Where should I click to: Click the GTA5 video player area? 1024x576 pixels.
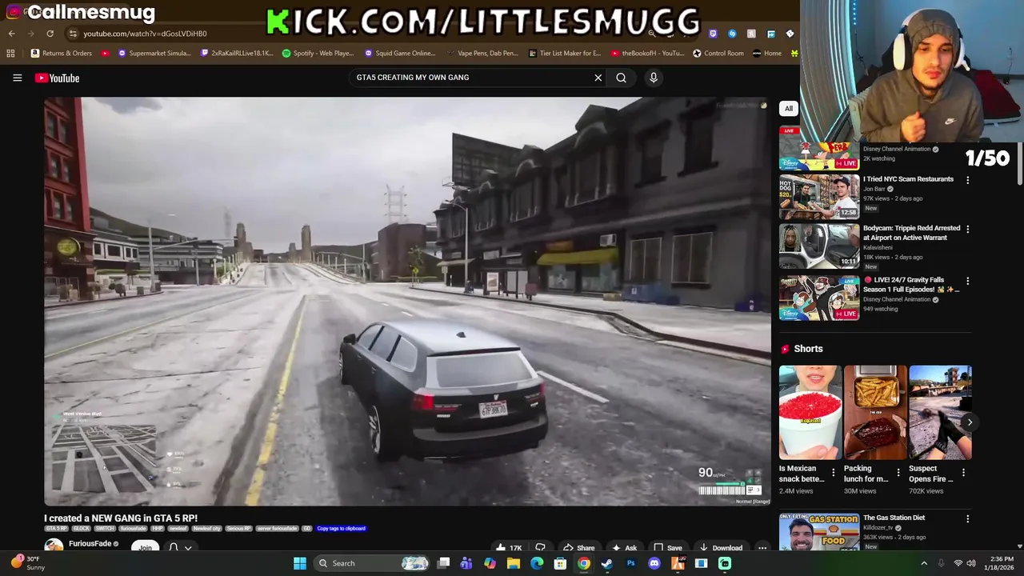click(x=407, y=301)
